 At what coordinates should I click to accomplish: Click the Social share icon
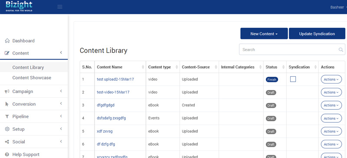point(7,142)
